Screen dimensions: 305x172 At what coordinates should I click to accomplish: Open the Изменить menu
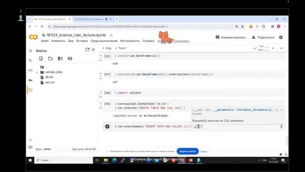click(58, 41)
